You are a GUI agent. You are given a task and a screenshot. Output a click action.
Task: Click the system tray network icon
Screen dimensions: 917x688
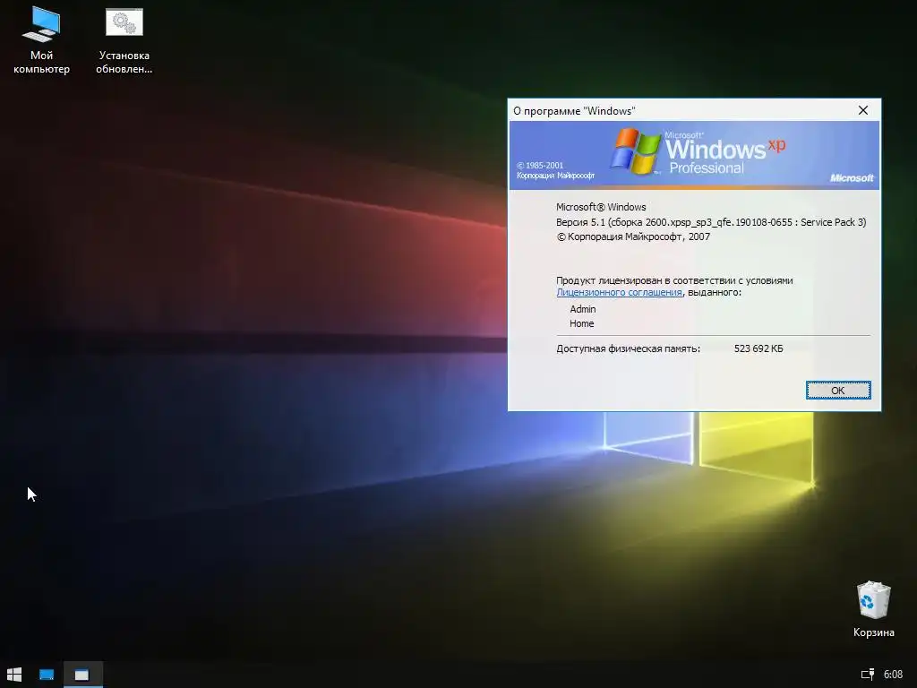point(867,675)
